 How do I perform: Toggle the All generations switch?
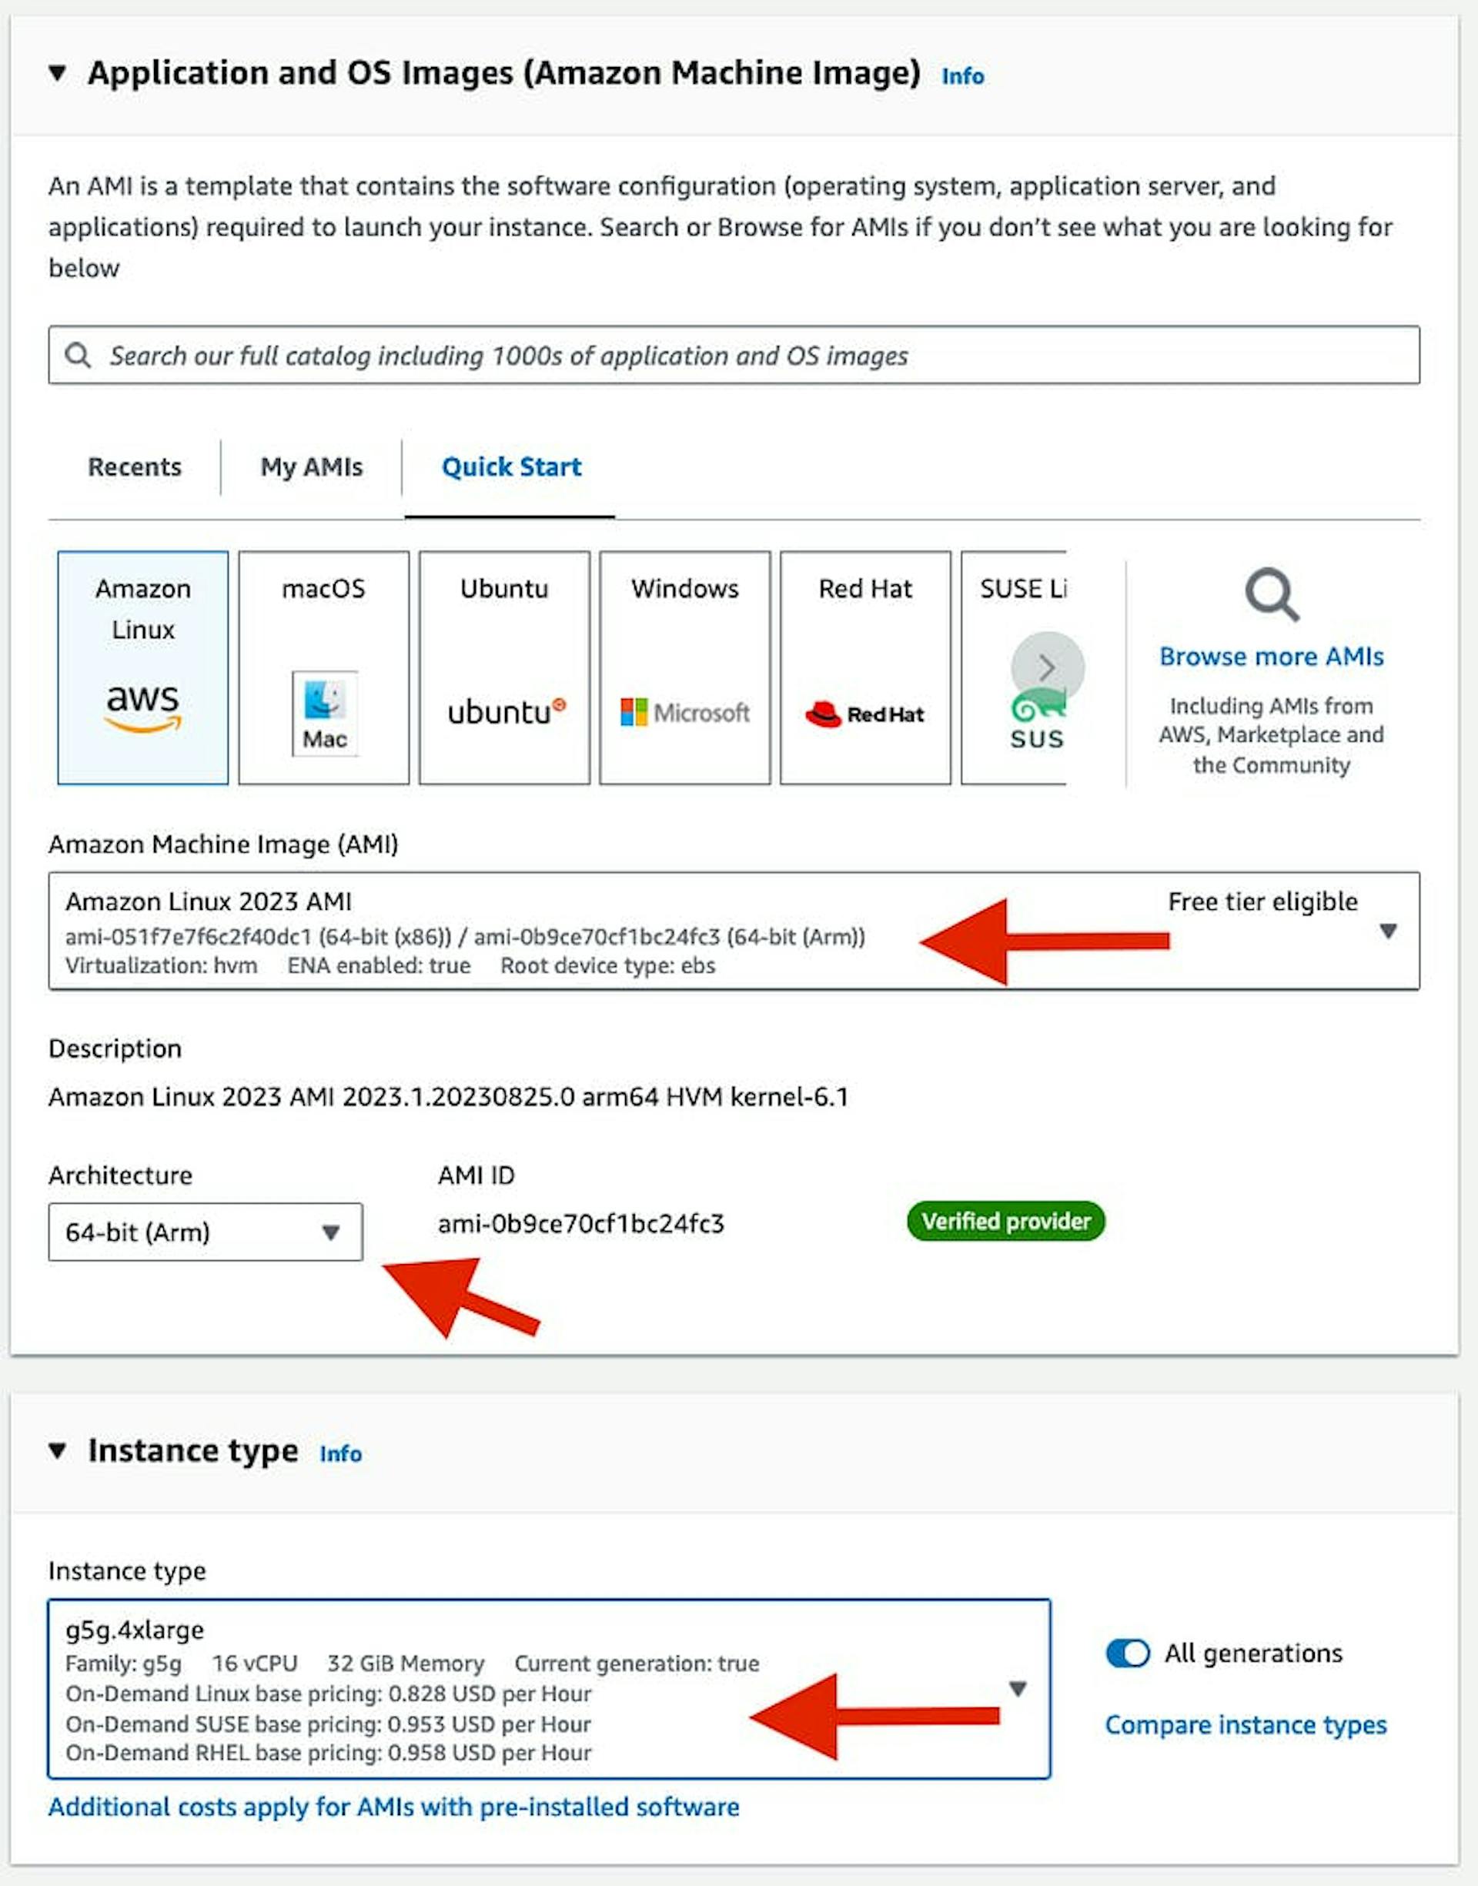(1128, 1654)
